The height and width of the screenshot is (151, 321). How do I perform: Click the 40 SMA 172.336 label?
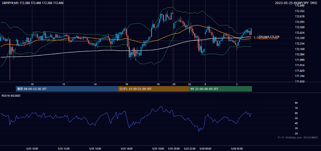coord(266,39)
